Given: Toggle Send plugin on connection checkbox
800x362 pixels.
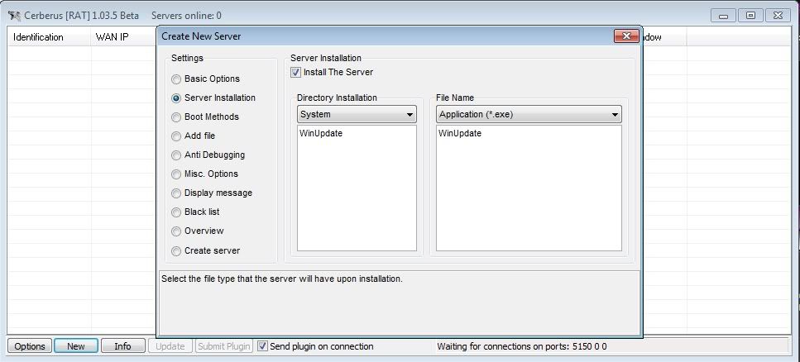Looking at the screenshot, I should tap(262, 346).
